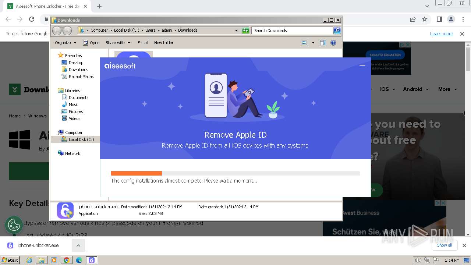Image resolution: width=471 pixels, height=265 pixels.
Task: Click Users in the address breadcrumb
Action: coord(150,31)
